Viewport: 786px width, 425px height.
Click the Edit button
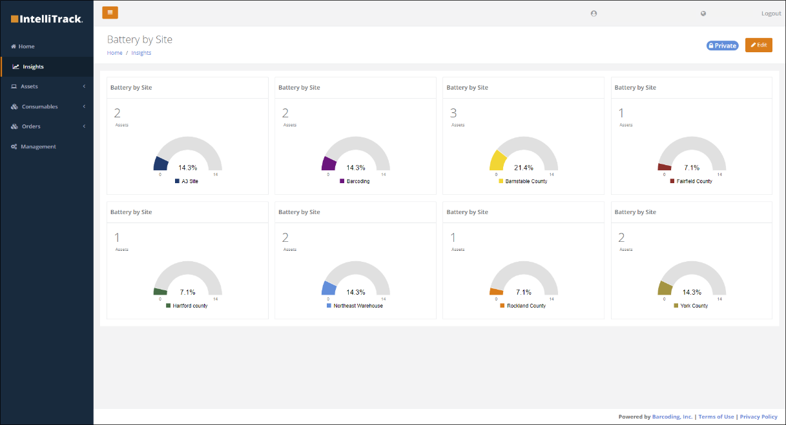coord(758,45)
